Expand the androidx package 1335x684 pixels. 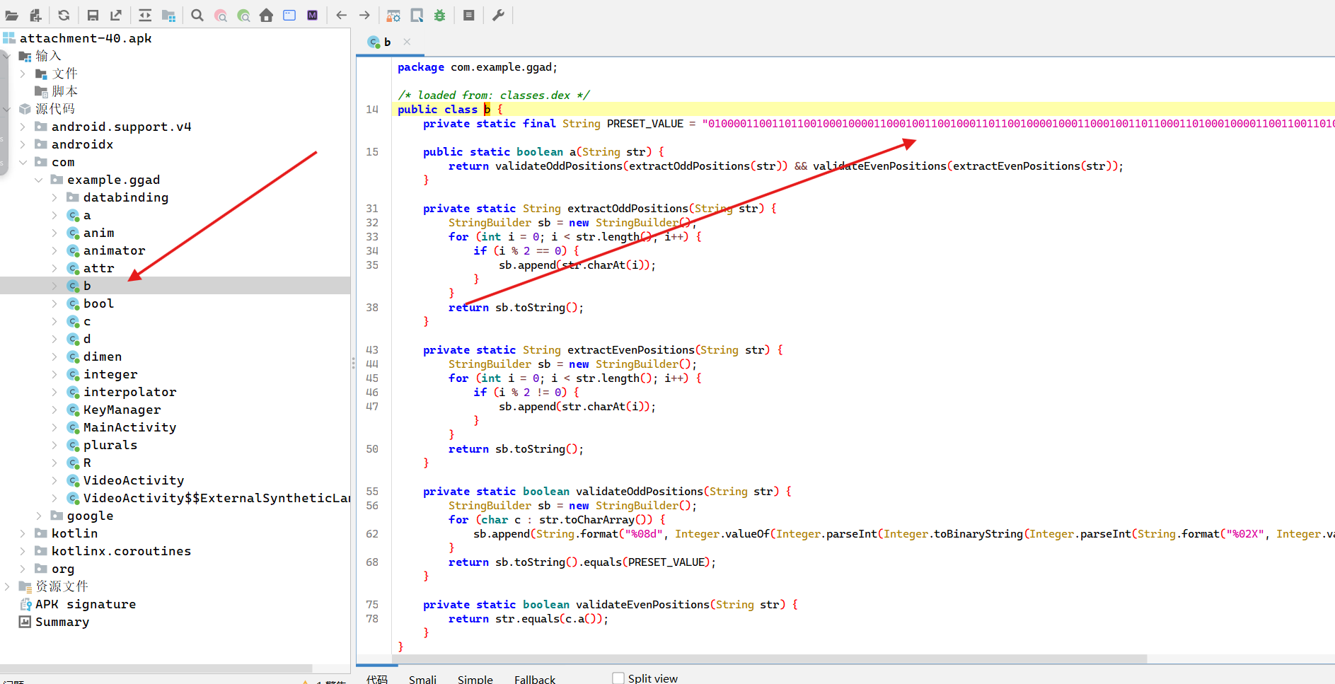click(x=23, y=144)
